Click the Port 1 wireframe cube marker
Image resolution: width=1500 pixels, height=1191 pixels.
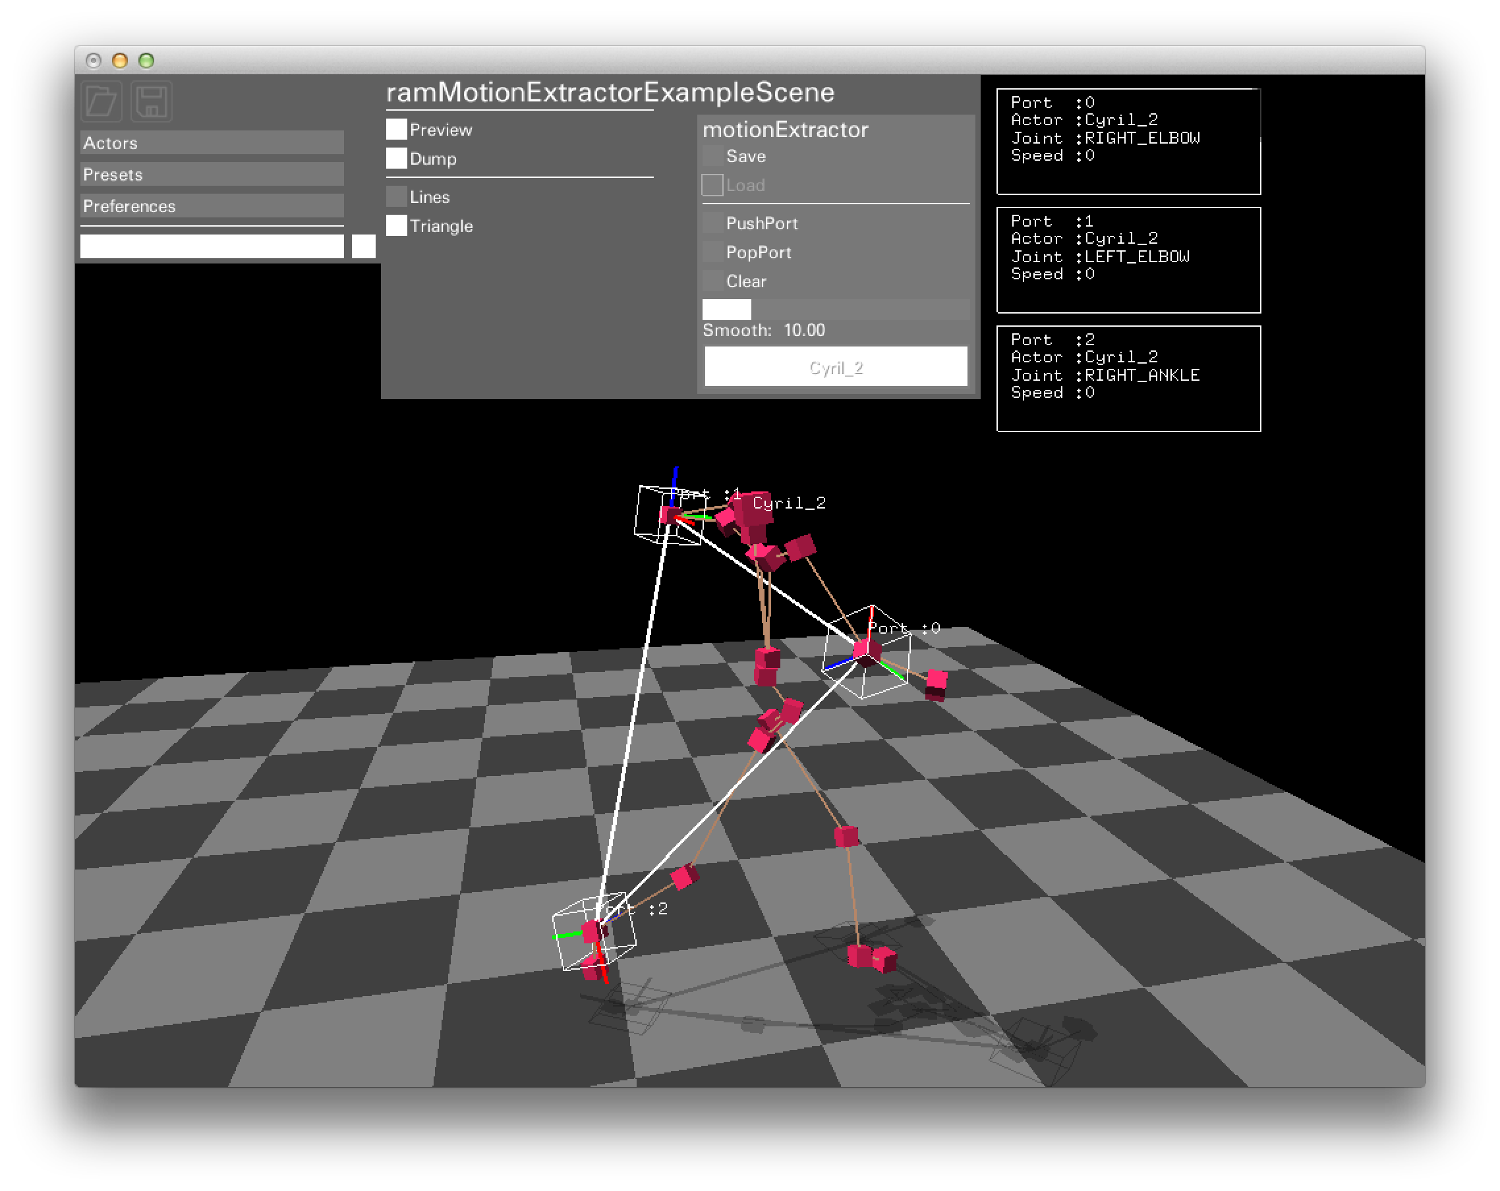[670, 515]
